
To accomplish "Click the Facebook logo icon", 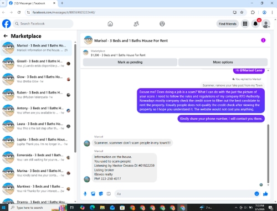I will [x=7, y=24].
